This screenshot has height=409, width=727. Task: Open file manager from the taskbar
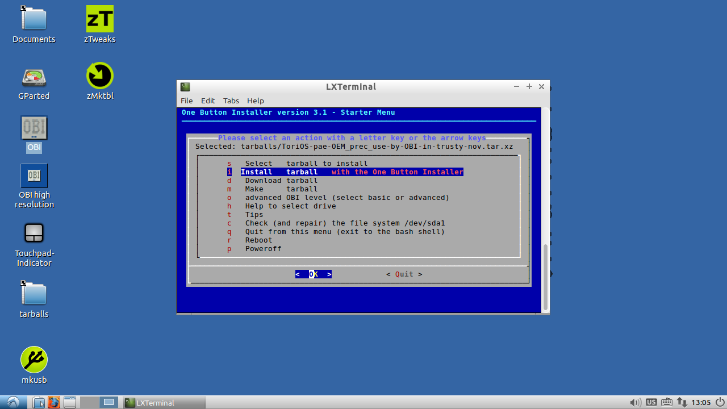coord(39,402)
